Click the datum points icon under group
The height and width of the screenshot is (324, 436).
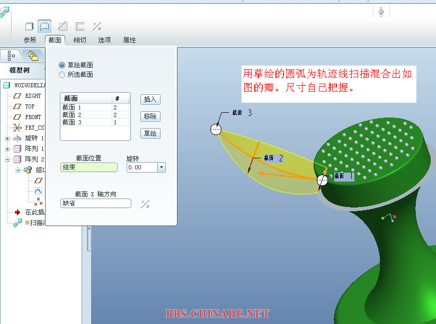tap(38, 202)
